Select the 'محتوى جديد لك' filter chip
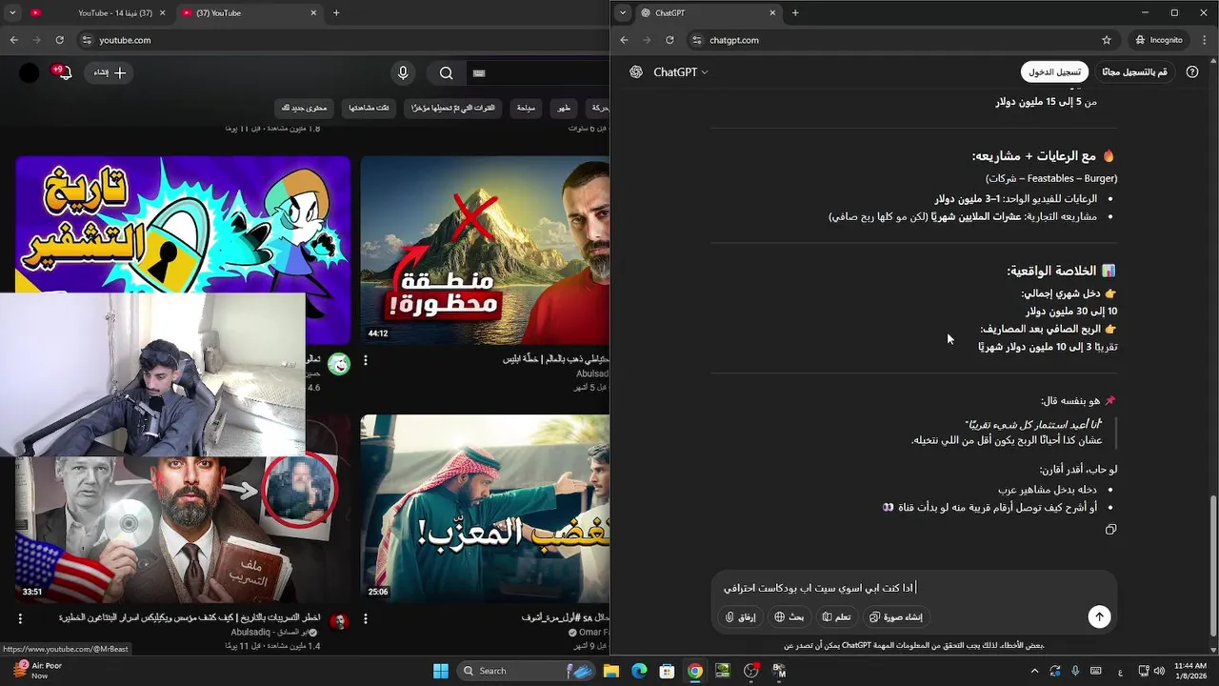The height and width of the screenshot is (686, 1219). tap(305, 108)
